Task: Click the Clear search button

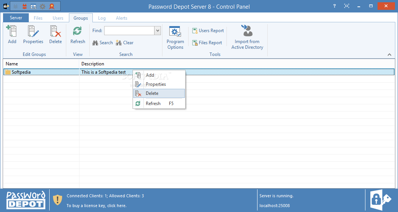Action: [x=124, y=43]
